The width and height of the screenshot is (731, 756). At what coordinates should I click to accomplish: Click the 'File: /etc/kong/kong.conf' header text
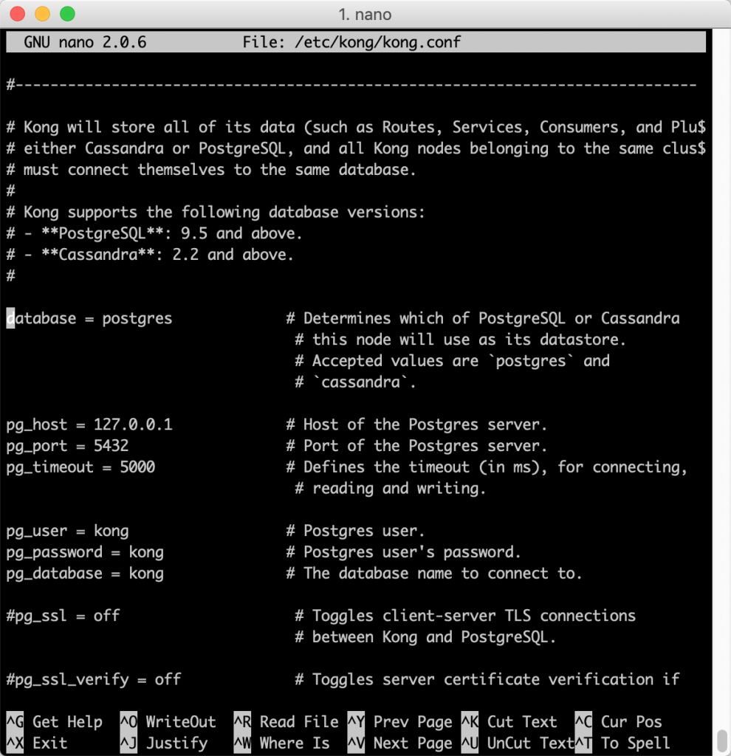click(351, 42)
